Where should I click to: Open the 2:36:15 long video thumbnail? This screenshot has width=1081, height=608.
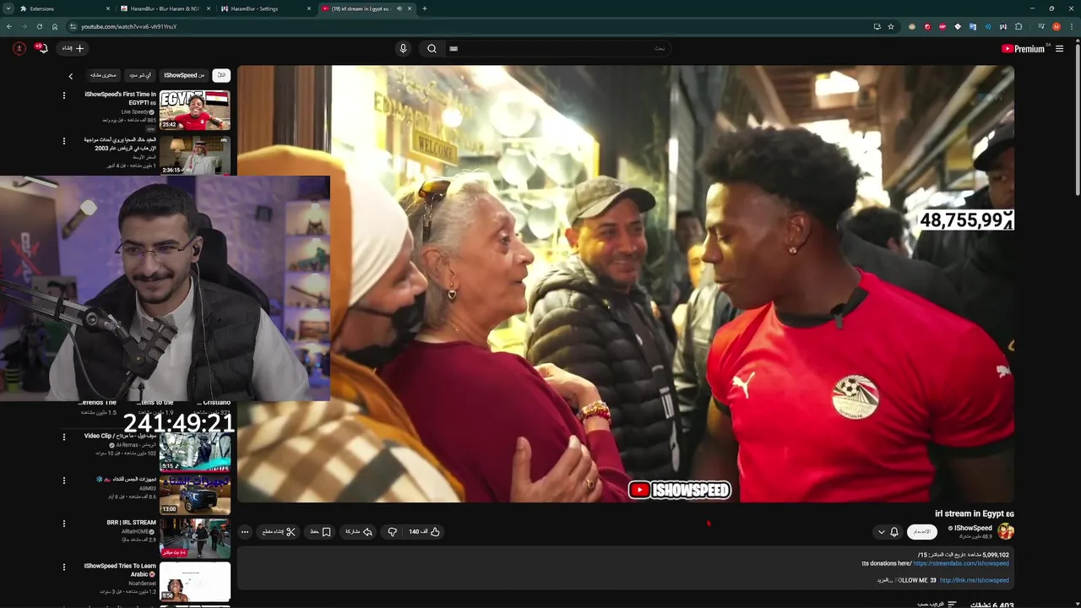pos(195,155)
